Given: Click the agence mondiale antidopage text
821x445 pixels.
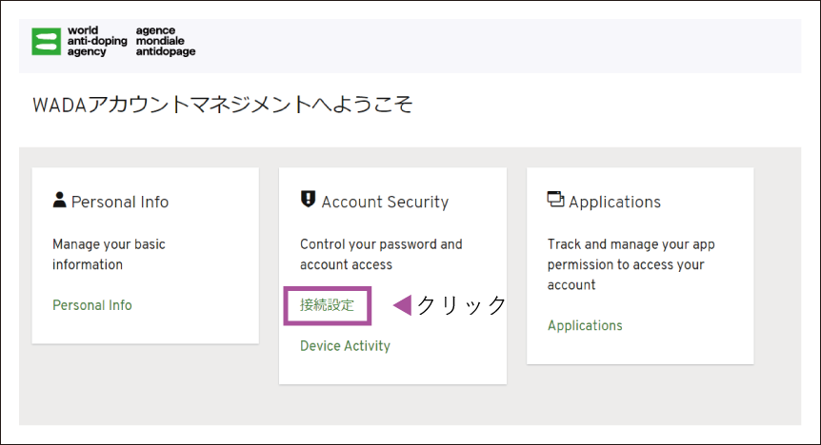Looking at the screenshot, I should (166, 41).
